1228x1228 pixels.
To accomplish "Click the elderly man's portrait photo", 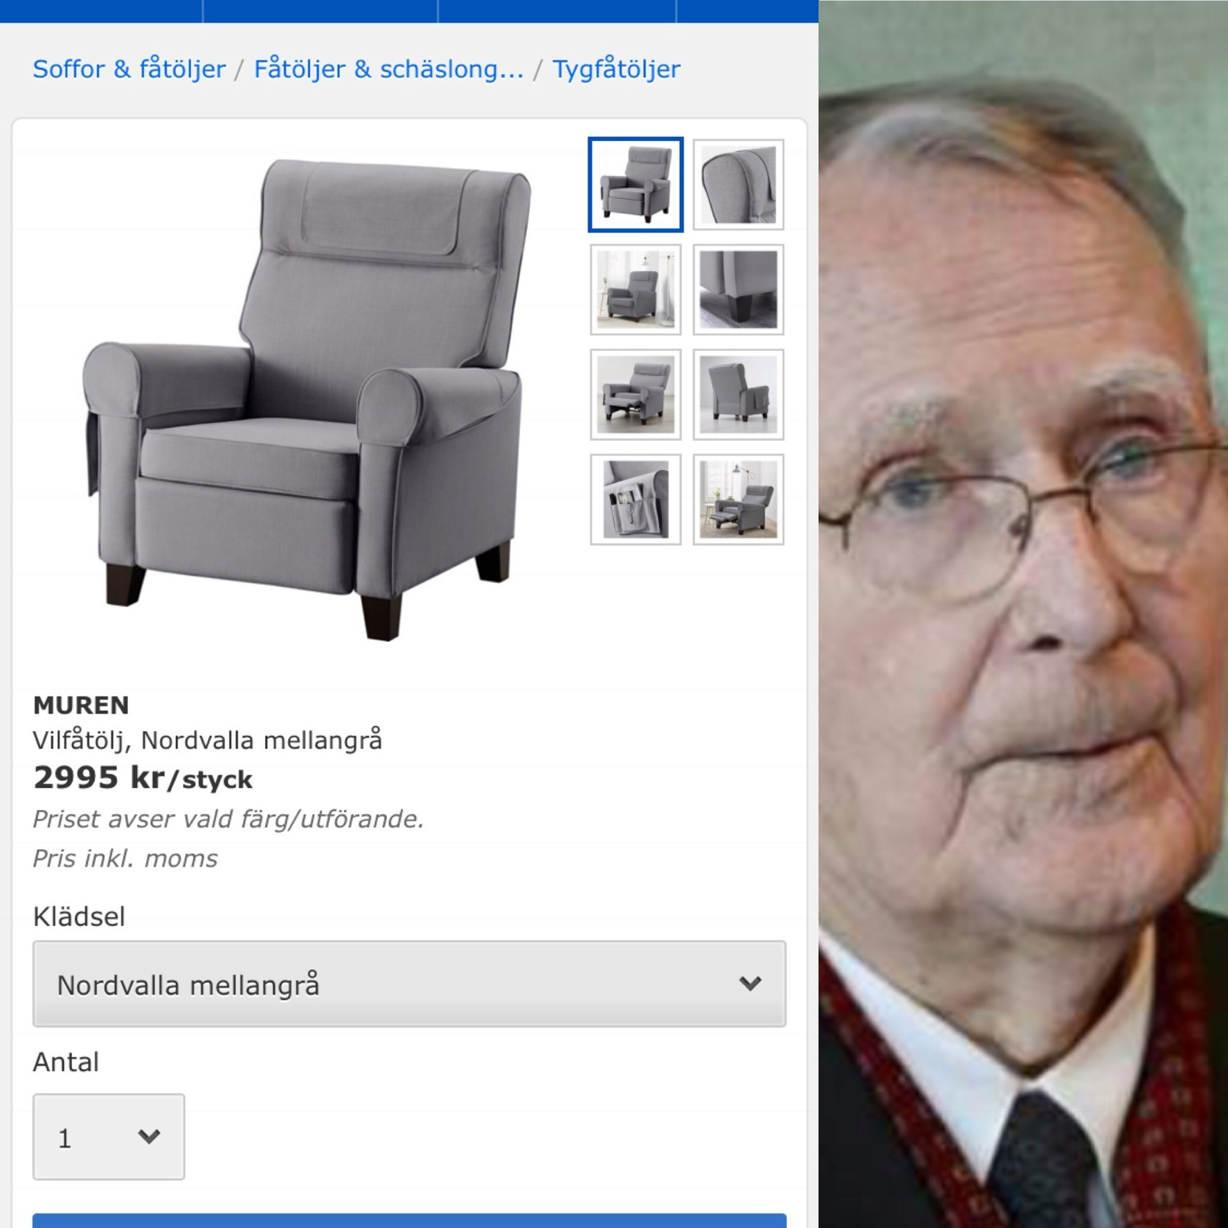I will [1023, 614].
